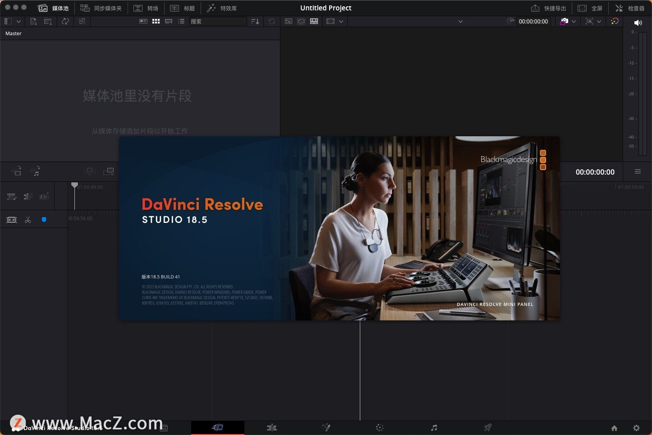Screen dimensions: 652x435
Task: Click the timeline resolution icon
Action: pyautogui.click(x=589, y=21)
